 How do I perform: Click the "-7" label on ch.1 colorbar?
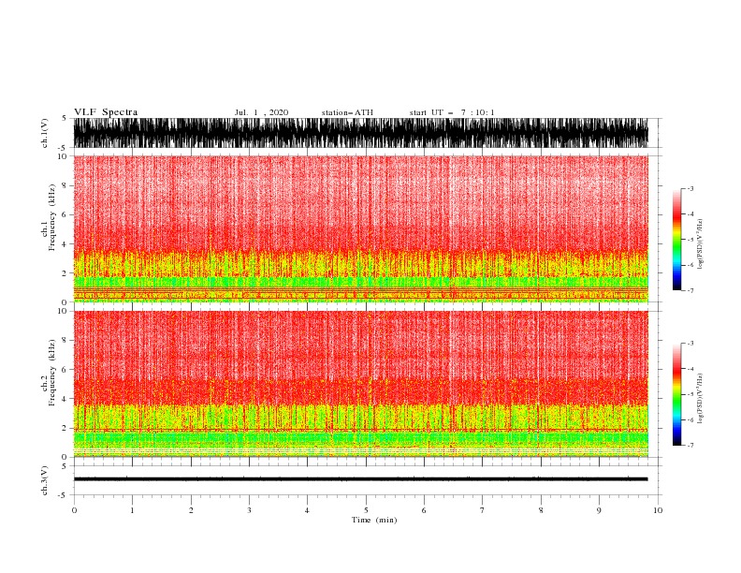click(x=690, y=290)
